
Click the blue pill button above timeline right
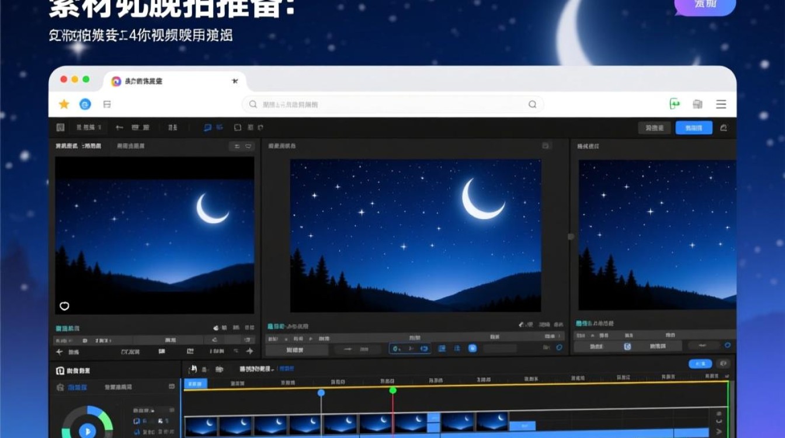click(700, 364)
